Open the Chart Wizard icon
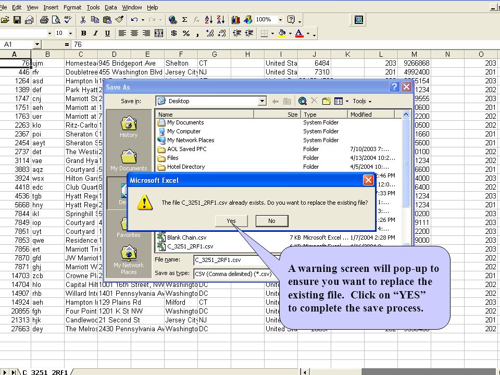500x375 pixels. [235, 20]
